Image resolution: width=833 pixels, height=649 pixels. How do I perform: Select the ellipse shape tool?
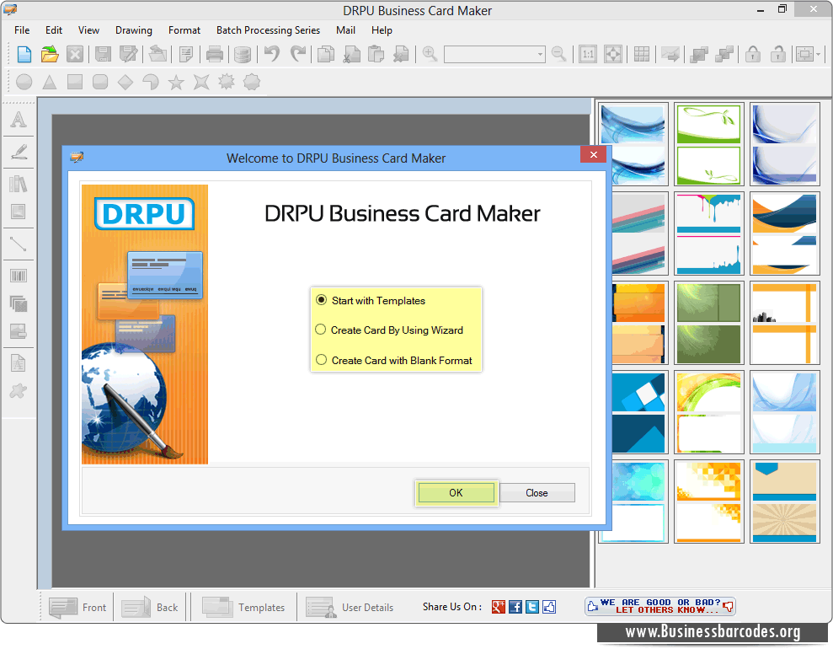(x=24, y=82)
